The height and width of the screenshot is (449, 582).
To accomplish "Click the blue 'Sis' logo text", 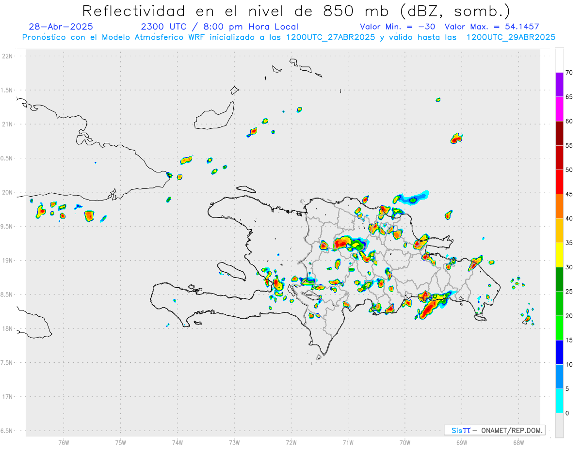I will 456,430.
